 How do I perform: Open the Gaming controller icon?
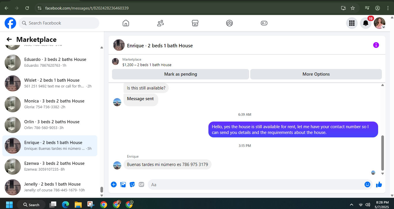pyautogui.click(x=264, y=23)
